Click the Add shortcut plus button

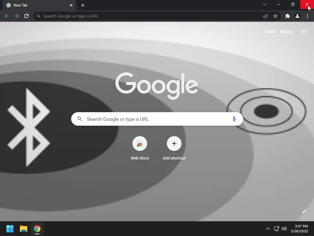(x=174, y=144)
